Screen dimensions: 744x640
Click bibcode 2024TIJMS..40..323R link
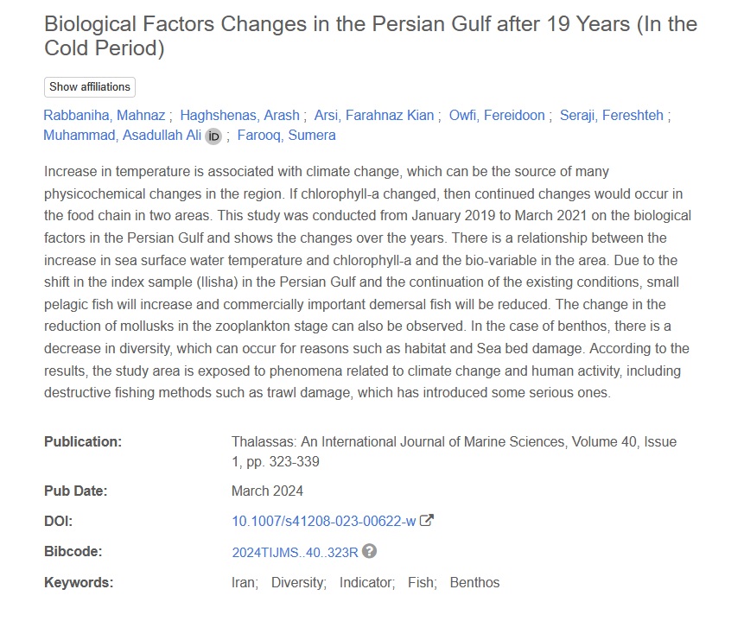tap(295, 552)
